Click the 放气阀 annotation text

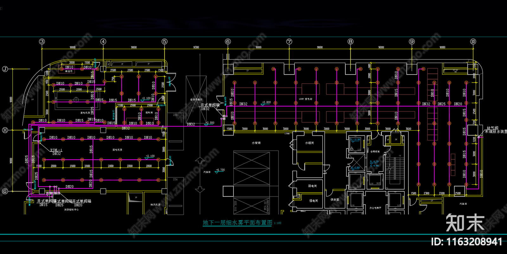pyautogui.click(x=492, y=128)
